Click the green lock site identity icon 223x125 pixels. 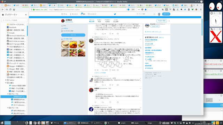pos(34,9)
